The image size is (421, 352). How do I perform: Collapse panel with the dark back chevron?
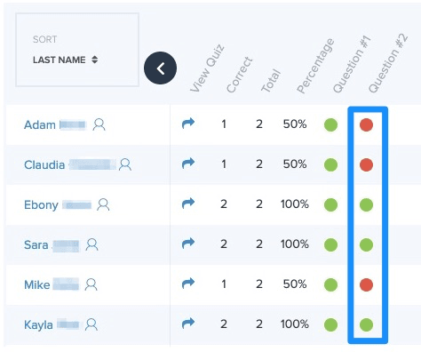161,68
